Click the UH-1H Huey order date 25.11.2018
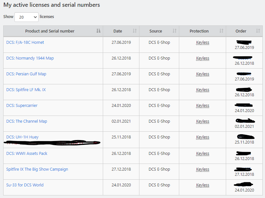Screen dimensions: 265x198 click(x=244, y=142)
